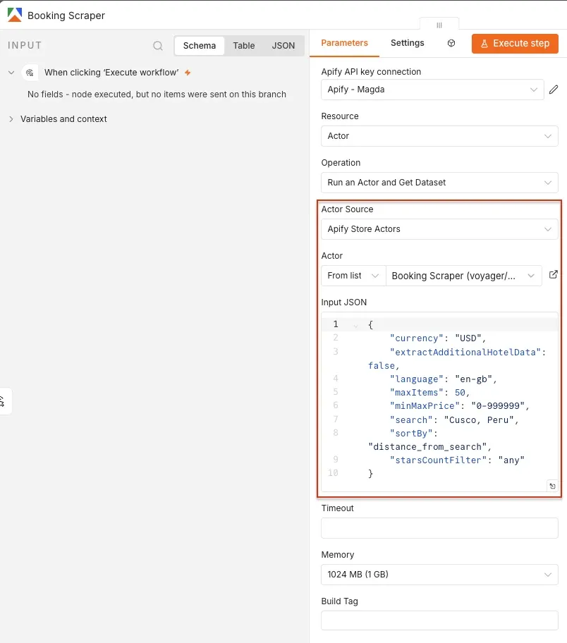This screenshot has width=567, height=643.
Task: Click inside the Input JSON code editor
Action: pos(439,402)
